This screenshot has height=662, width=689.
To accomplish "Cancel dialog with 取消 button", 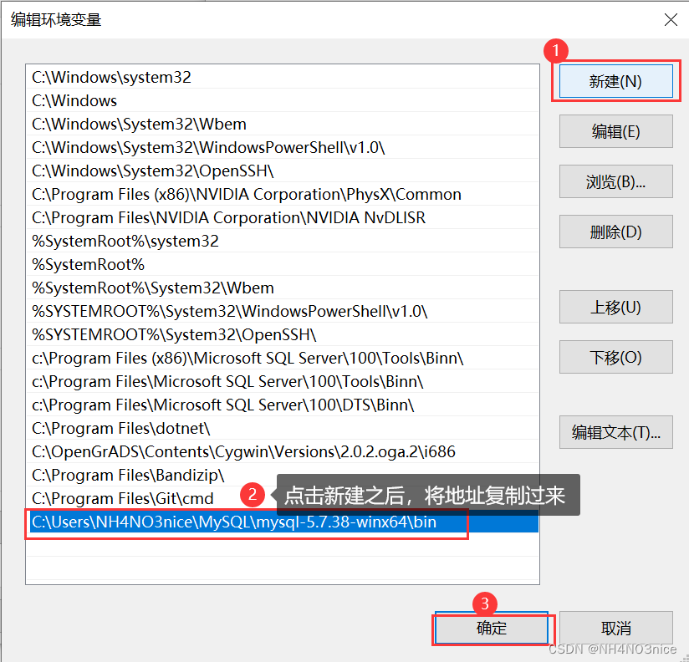I will 615,629.
